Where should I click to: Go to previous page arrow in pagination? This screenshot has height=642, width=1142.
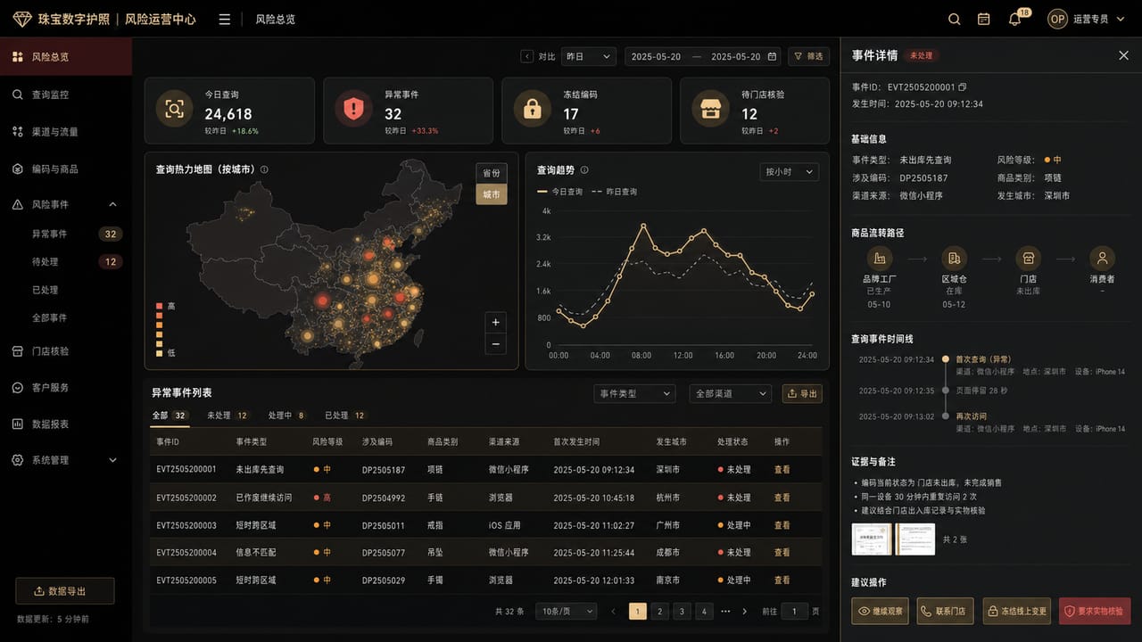(x=613, y=612)
